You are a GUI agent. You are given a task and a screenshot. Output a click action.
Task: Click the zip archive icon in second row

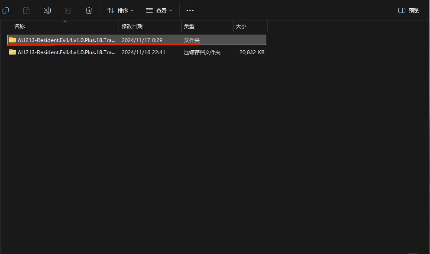point(12,52)
